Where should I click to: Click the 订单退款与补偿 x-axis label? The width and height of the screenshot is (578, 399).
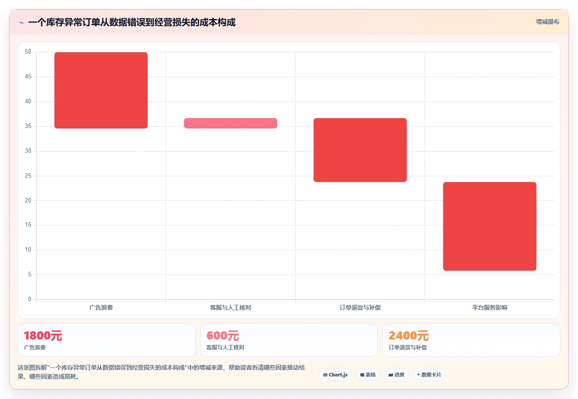click(360, 307)
